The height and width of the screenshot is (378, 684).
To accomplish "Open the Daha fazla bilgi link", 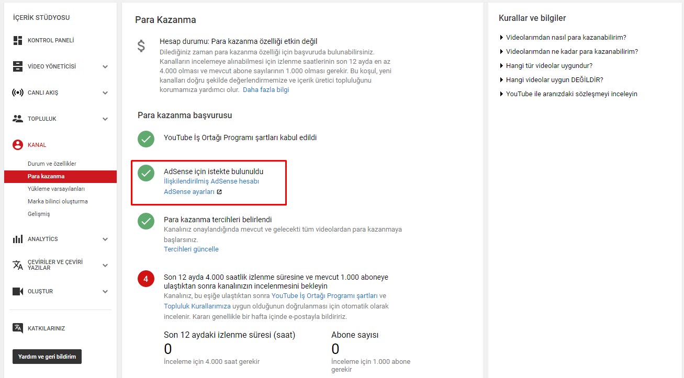I will click(266, 90).
